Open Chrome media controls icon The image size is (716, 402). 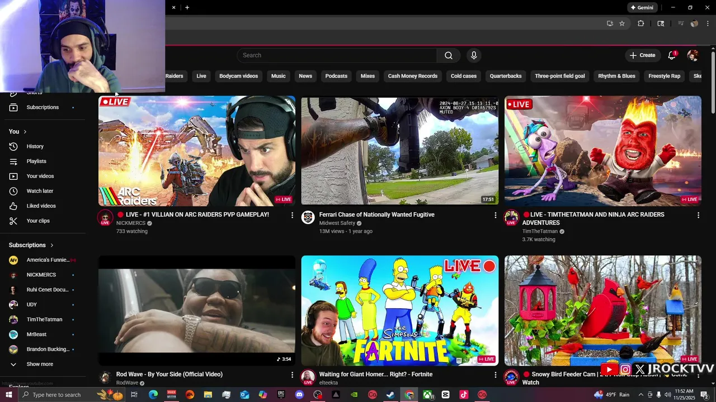[x=680, y=23]
